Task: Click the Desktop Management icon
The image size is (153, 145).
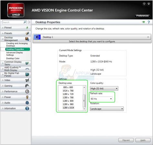Action: (x=27, y=39)
